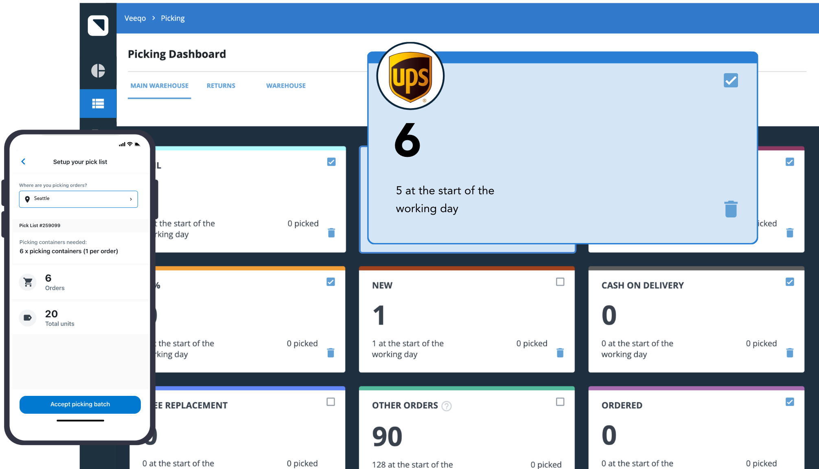
Task: Expand the Picking breadcrumb chevron after Veeqo
Action: tap(153, 18)
